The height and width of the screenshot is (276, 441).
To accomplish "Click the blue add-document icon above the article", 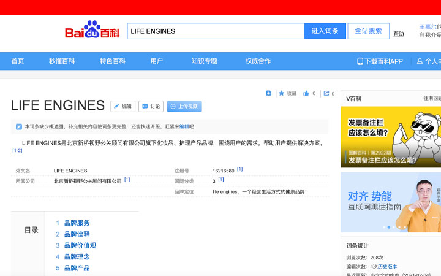I will pos(269,93).
